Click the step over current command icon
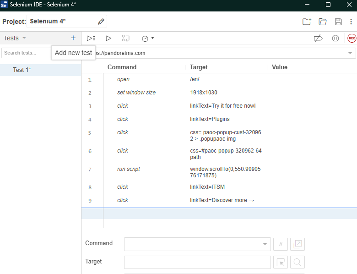 125,38
